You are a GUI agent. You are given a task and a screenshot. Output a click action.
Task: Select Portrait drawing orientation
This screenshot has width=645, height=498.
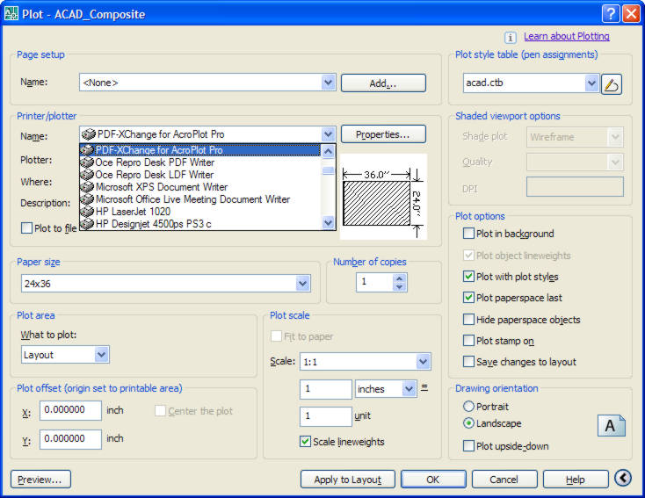468,407
